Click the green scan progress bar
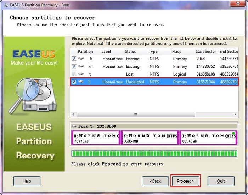Image resolution: width=248 pixels, height=195 pixels. pos(154,154)
